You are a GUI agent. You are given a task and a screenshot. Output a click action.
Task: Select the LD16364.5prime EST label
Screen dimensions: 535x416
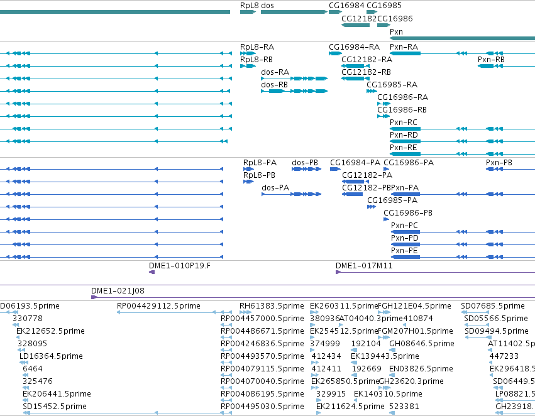(51, 356)
